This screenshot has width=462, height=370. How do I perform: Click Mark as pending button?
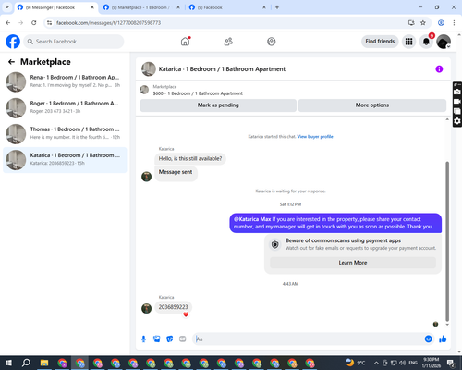point(218,105)
